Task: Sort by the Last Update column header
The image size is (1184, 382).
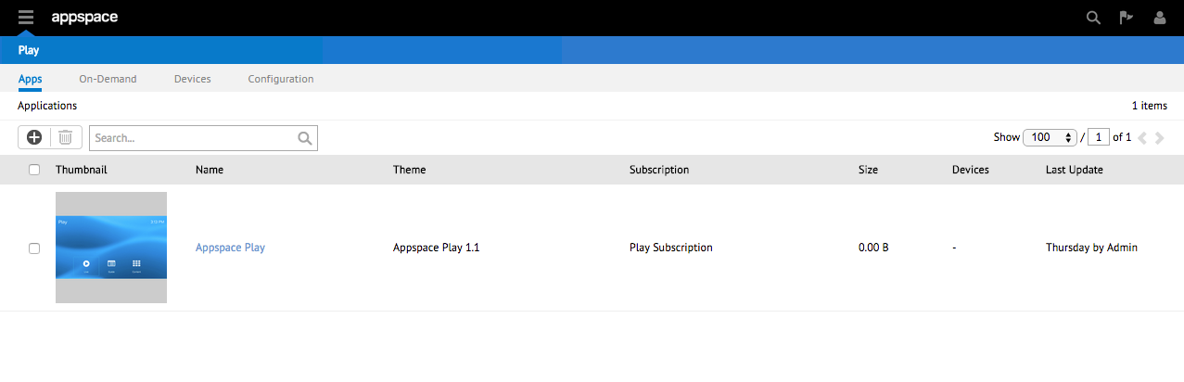Action: [x=1075, y=170]
